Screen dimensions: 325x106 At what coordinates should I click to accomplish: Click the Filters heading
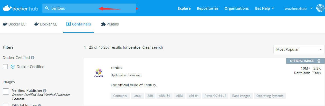8,47
